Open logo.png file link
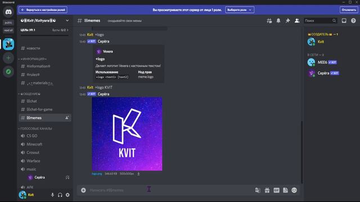Screen dimensions: 360x202 [x=97, y=174]
